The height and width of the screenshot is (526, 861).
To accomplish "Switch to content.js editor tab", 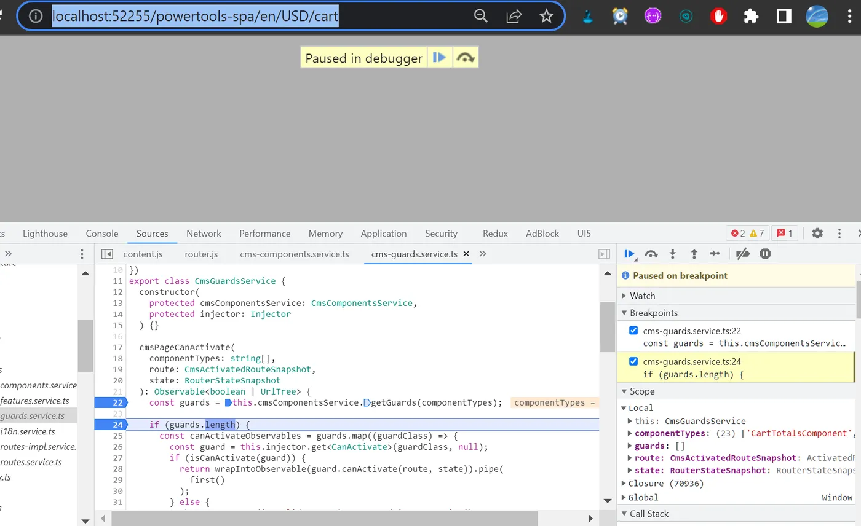I will point(143,254).
